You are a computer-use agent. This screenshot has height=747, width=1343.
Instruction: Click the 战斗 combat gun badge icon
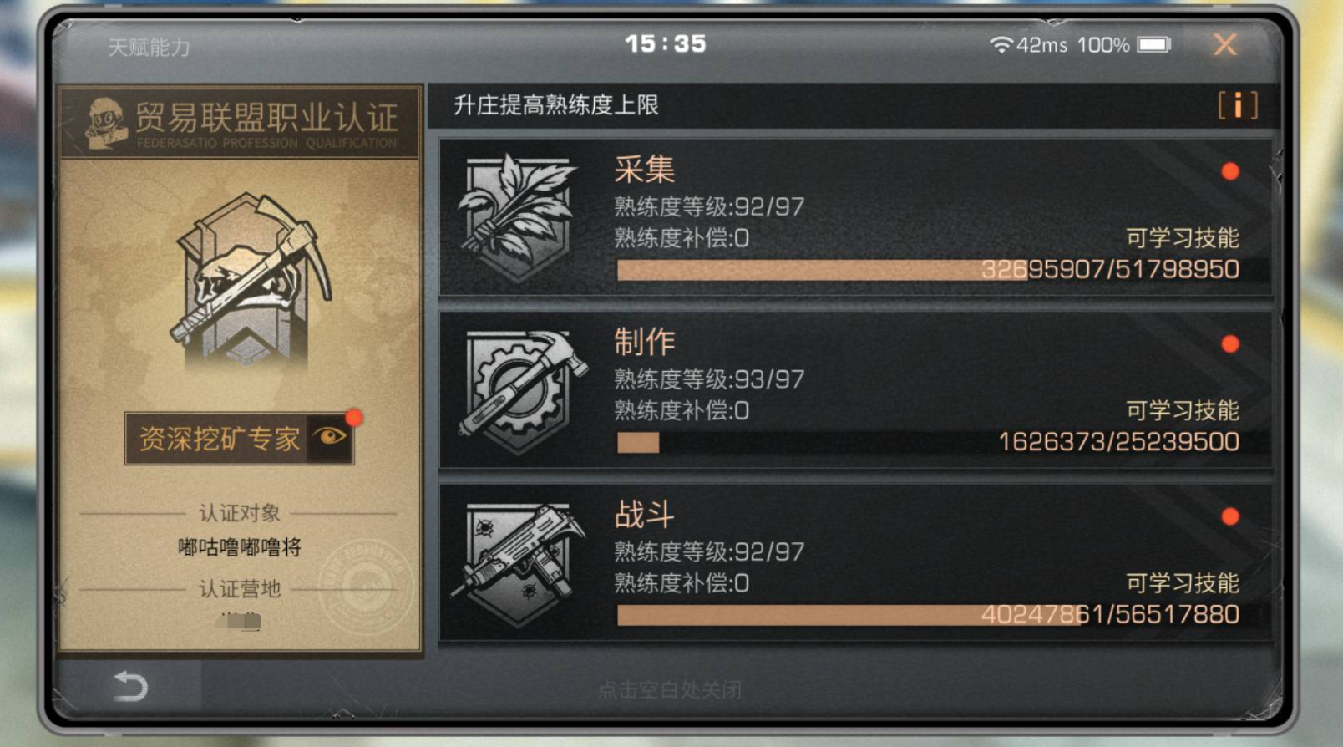[x=518, y=562]
